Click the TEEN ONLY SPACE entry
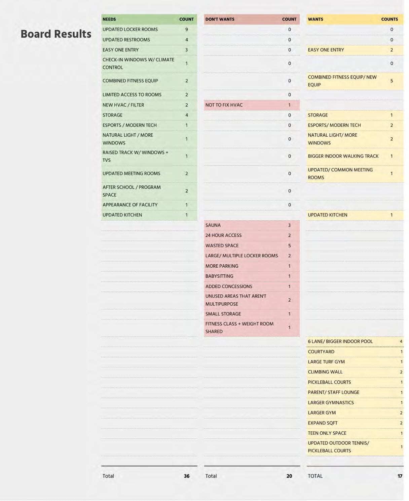The image size is (409, 501). (x=327, y=433)
